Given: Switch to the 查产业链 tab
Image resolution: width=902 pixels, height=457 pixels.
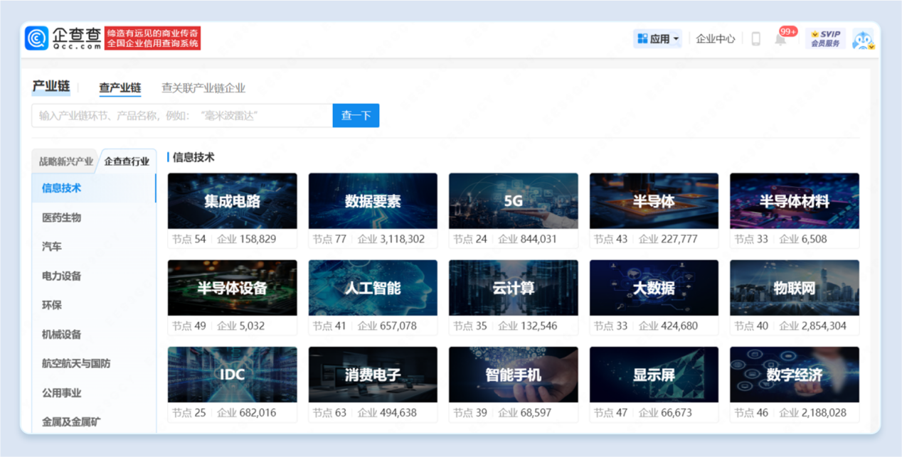Looking at the screenshot, I should (x=120, y=88).
